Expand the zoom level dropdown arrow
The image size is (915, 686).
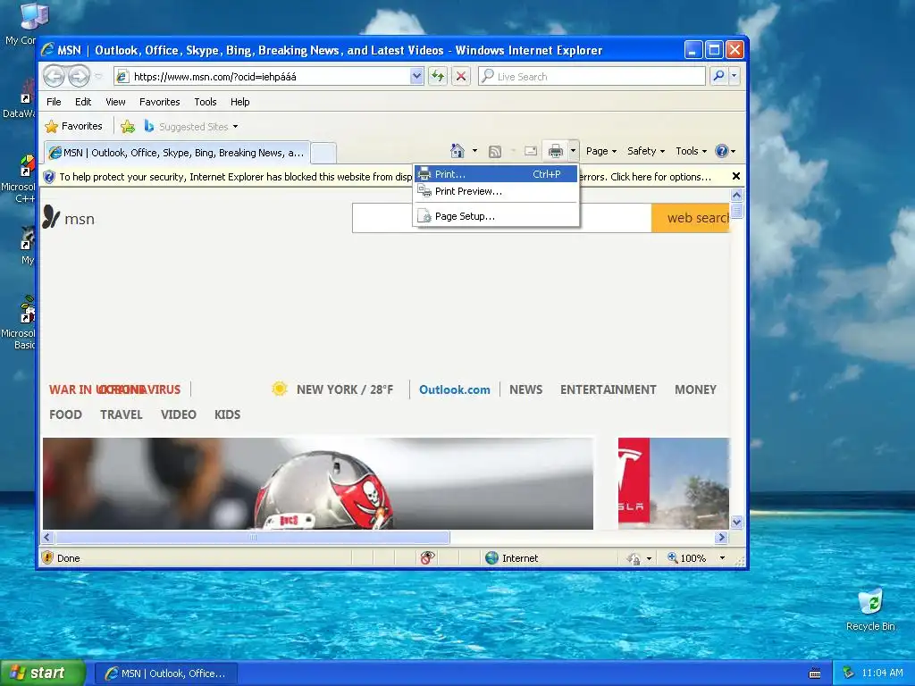722,558
